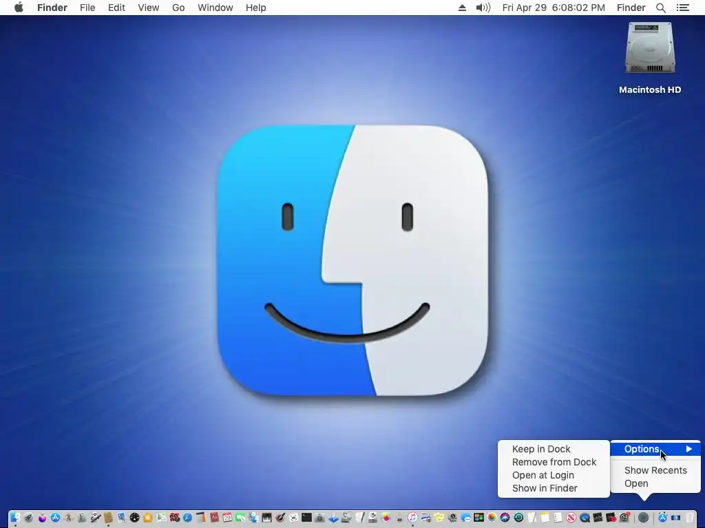Open the piano keyboard MIDI icon
Image resolution: width=705 pixels, height=528 pixels.
[x=266, y=518]
